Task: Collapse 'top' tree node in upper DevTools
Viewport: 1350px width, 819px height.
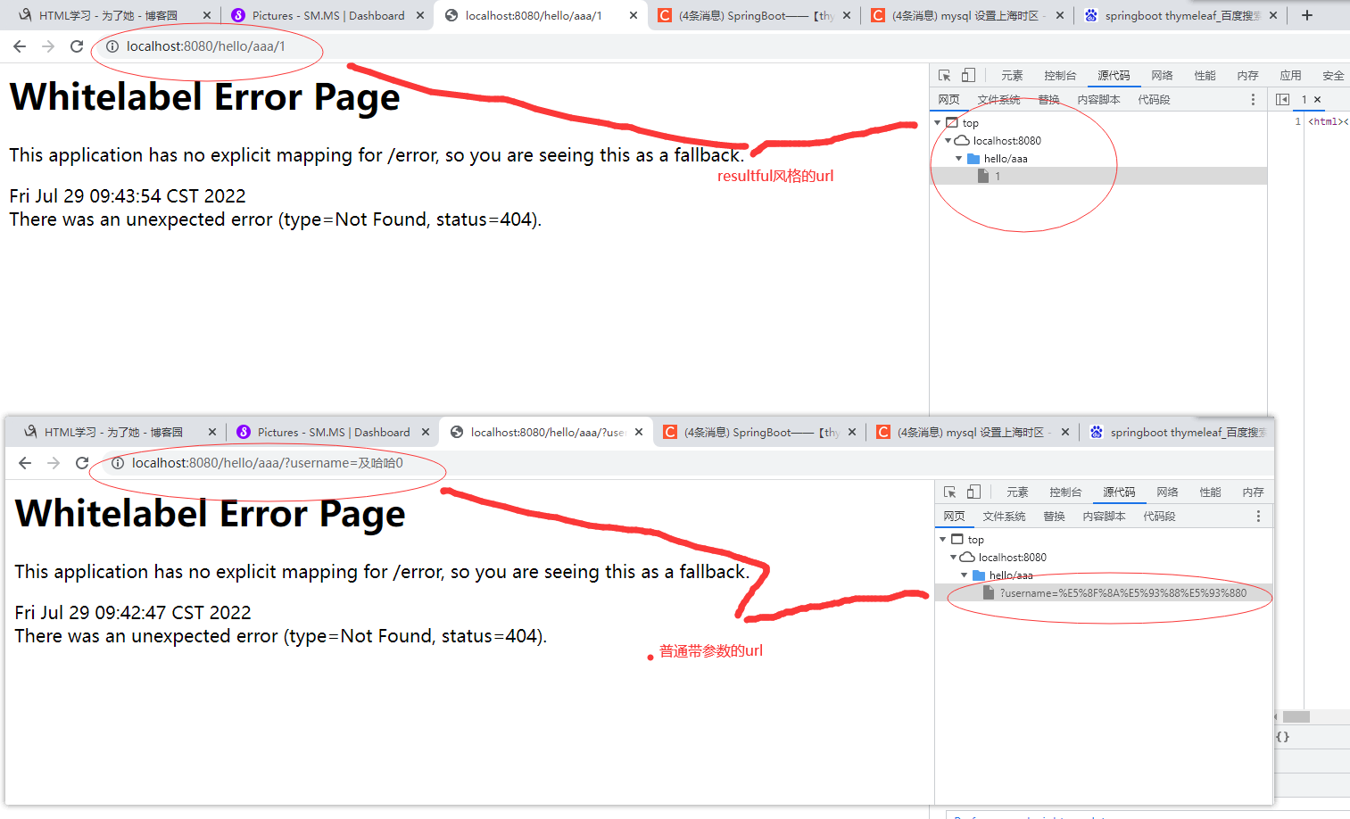Action: tap(938, 123)
